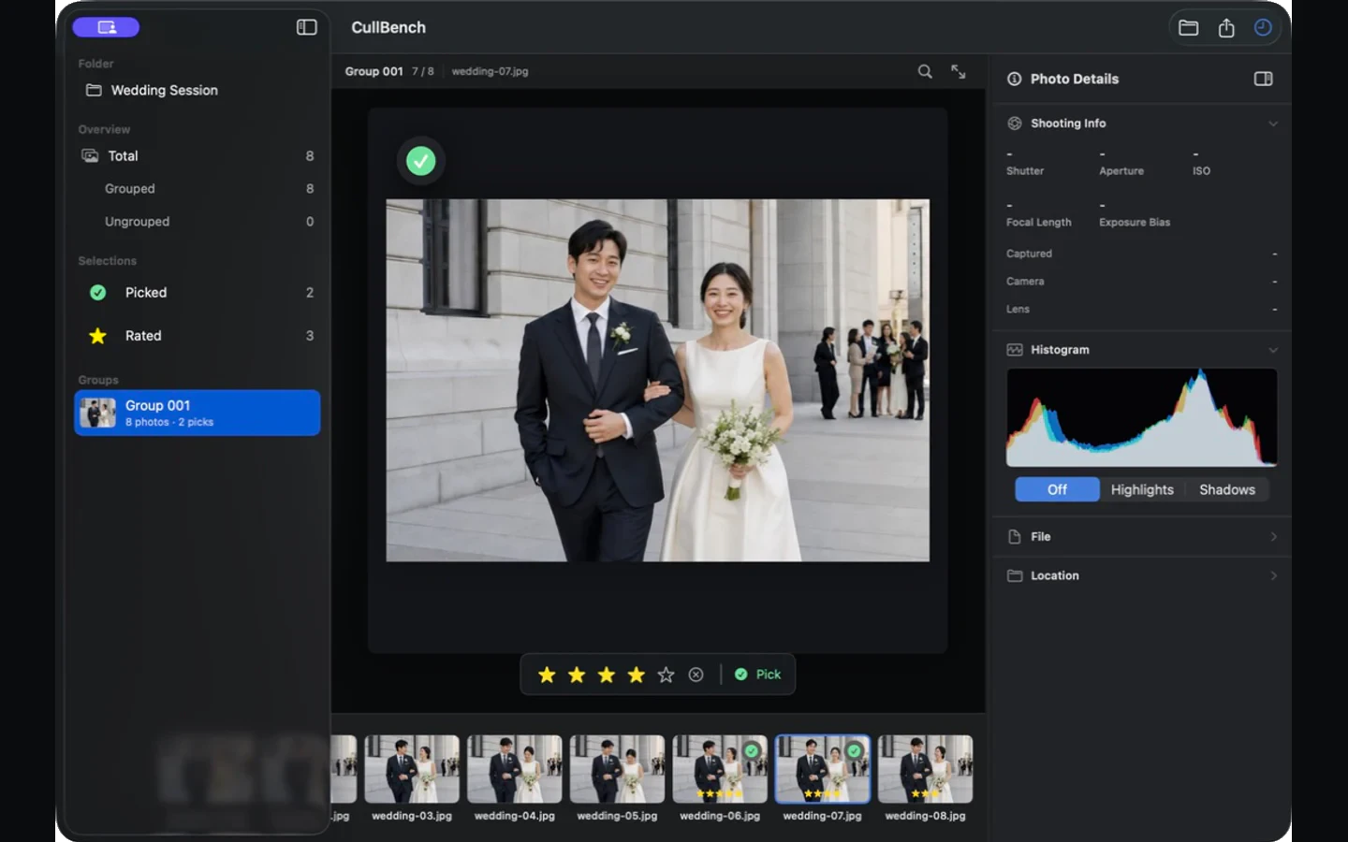This screenshot has width=1348, height=842.
Task: Set rating to five stars
Action: tap(666, 675)
